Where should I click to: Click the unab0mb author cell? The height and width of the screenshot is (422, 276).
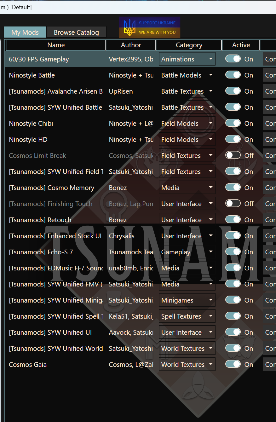pos(131,268)
